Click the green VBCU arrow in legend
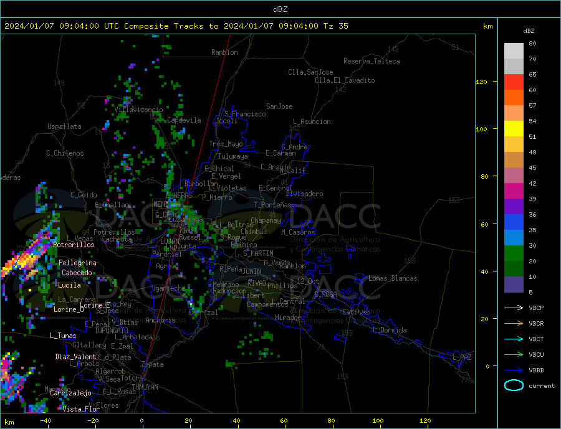 tap(515, 354)
